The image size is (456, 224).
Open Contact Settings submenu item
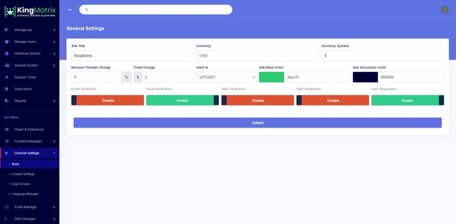(23, 174)
